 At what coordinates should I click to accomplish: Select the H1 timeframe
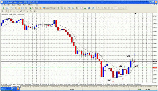pyautogui.click(x=112, y=8)
